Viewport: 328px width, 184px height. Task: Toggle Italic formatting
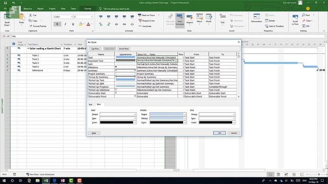click(x=65, y=24)
